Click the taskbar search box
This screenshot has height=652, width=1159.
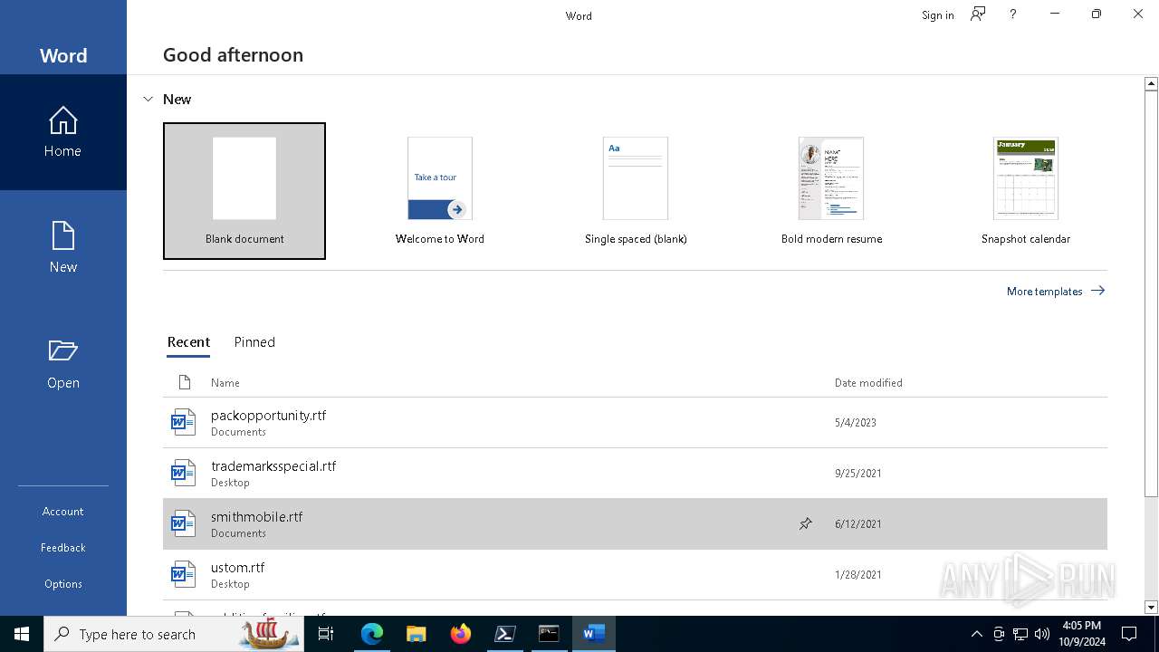click(x=176, y=634)
